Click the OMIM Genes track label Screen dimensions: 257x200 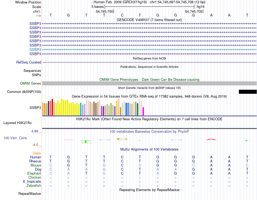click(31, 83)
